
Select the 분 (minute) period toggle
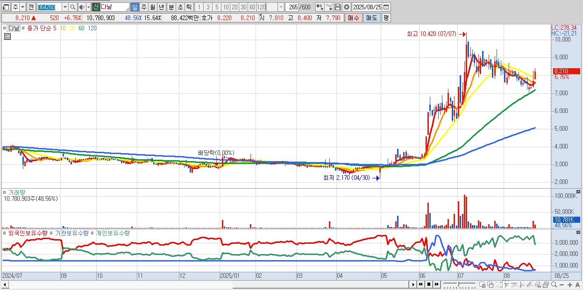coord(171,7)
